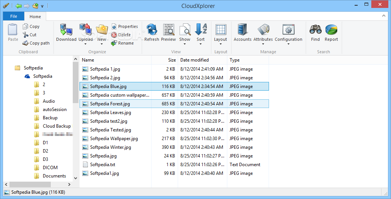Open the Preview pane icon
391x199 pixels.
[x=169, y=29]
